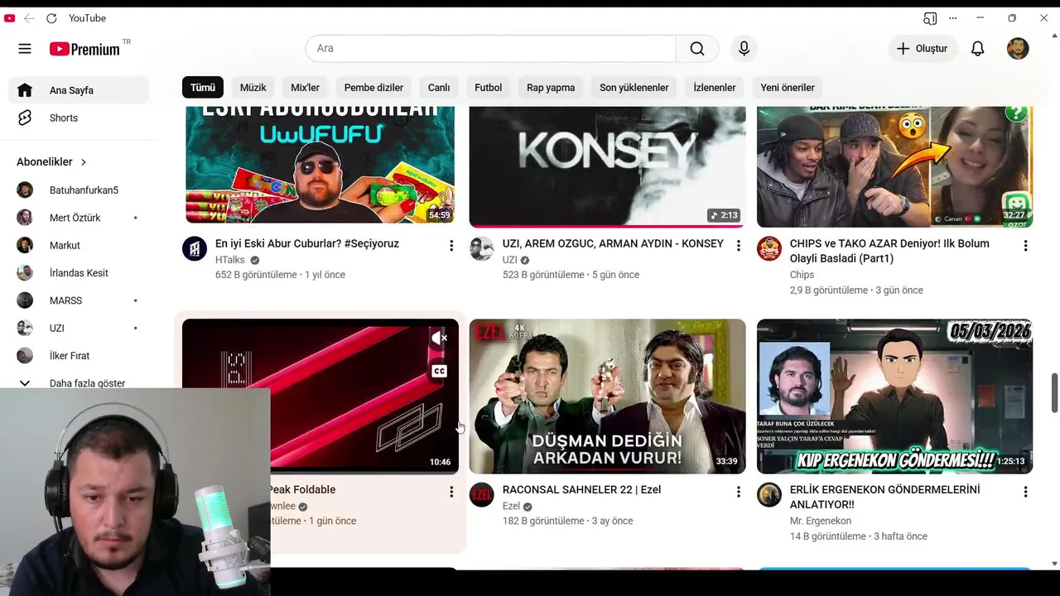This screenshot has height=596, width=1060.
Task: Start voice search with microphone
Action: tap(744, 49)
